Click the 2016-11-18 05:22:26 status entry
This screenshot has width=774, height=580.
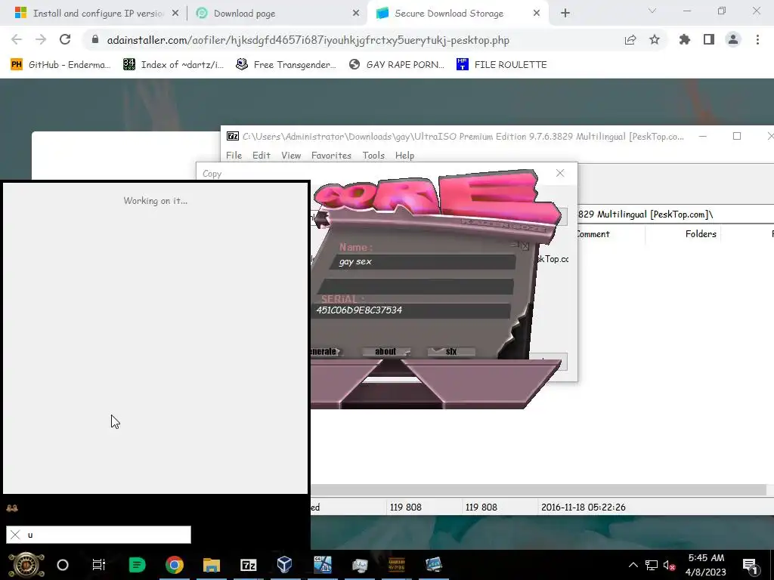coord(583,507)
